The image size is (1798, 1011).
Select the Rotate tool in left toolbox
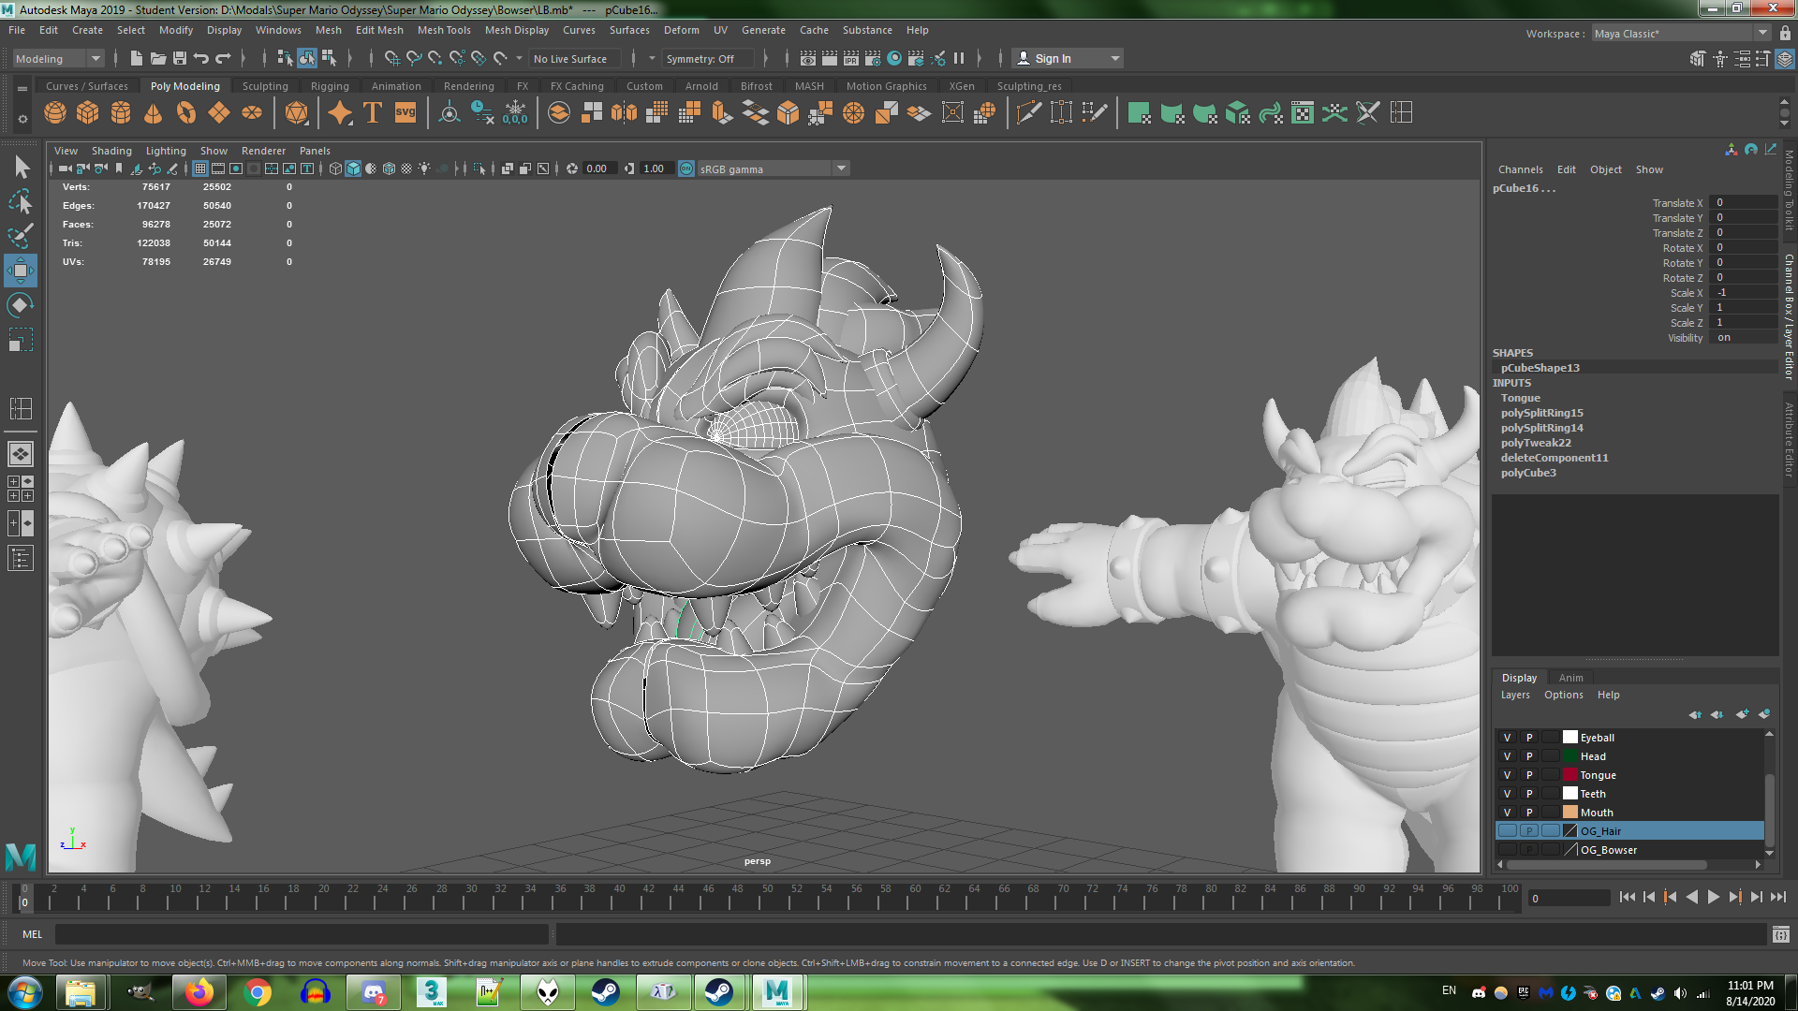[21, 305]
